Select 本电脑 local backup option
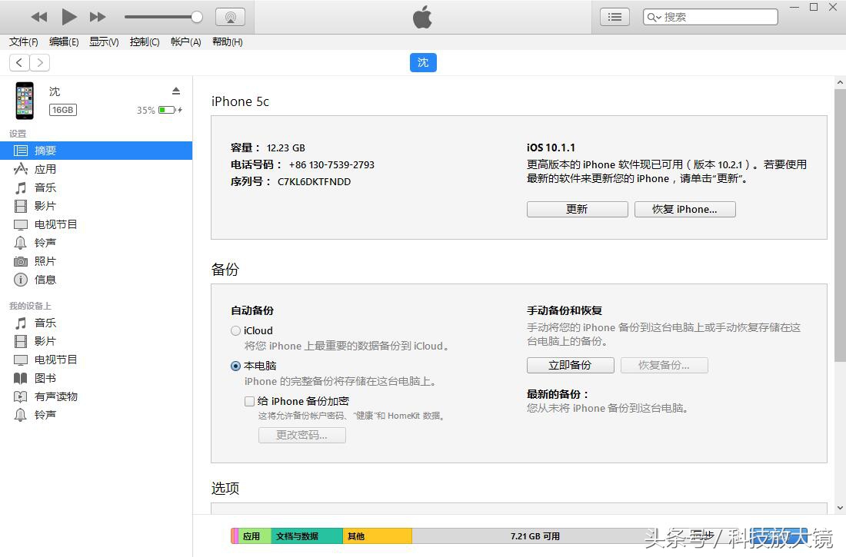846x557 pixels. click(x=235, y=366)
